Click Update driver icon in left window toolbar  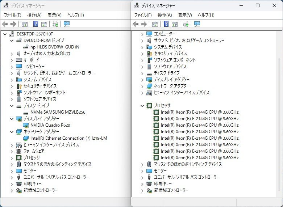[55, 24]
